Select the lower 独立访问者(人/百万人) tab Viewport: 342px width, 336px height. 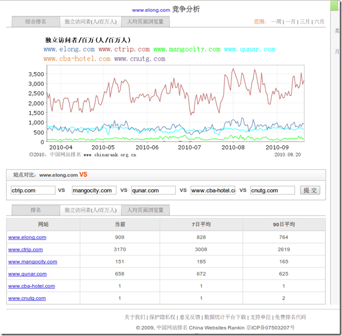click(x=90, y=210)
